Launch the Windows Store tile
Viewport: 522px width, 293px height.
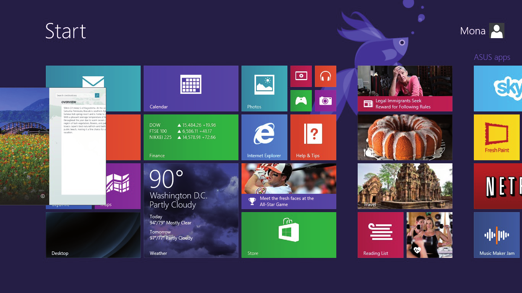pos(289,235)
